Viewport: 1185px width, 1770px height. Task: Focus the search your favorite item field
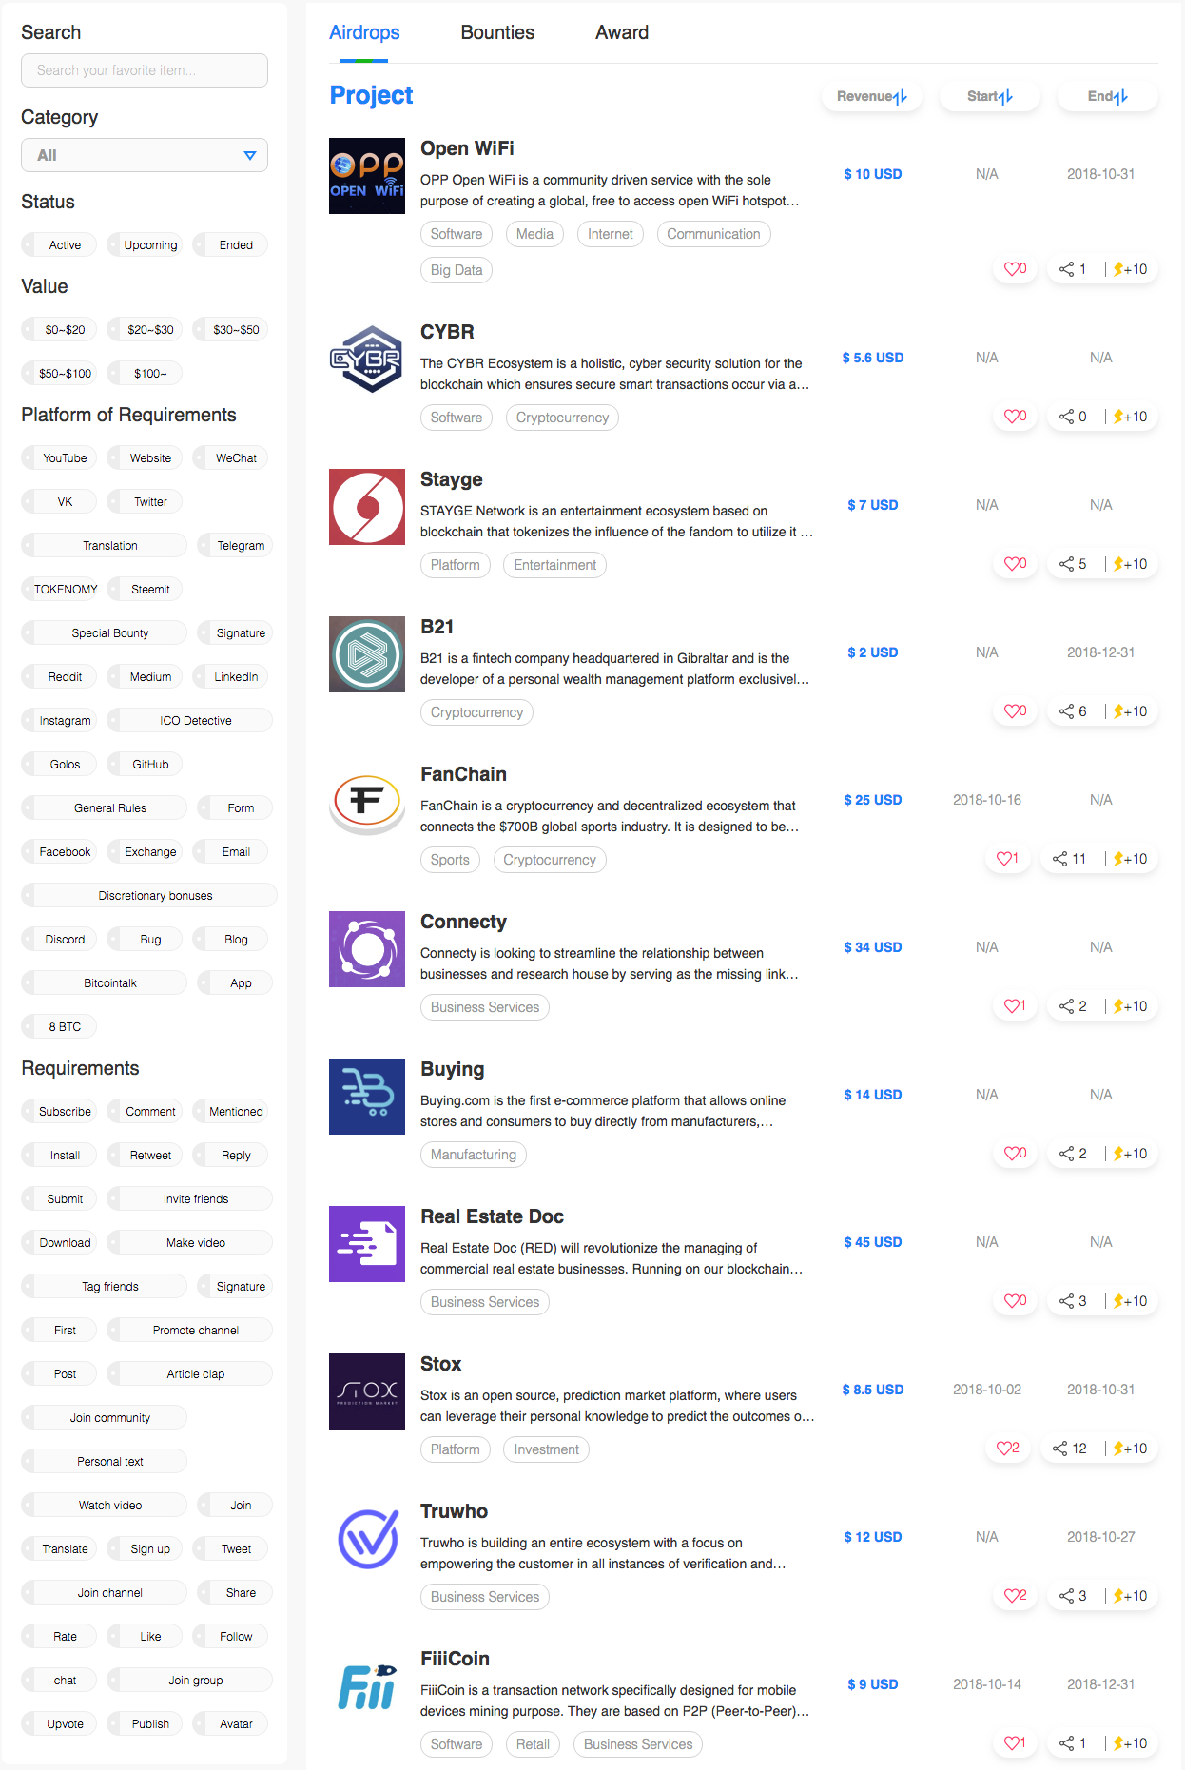tap(145, 70)
